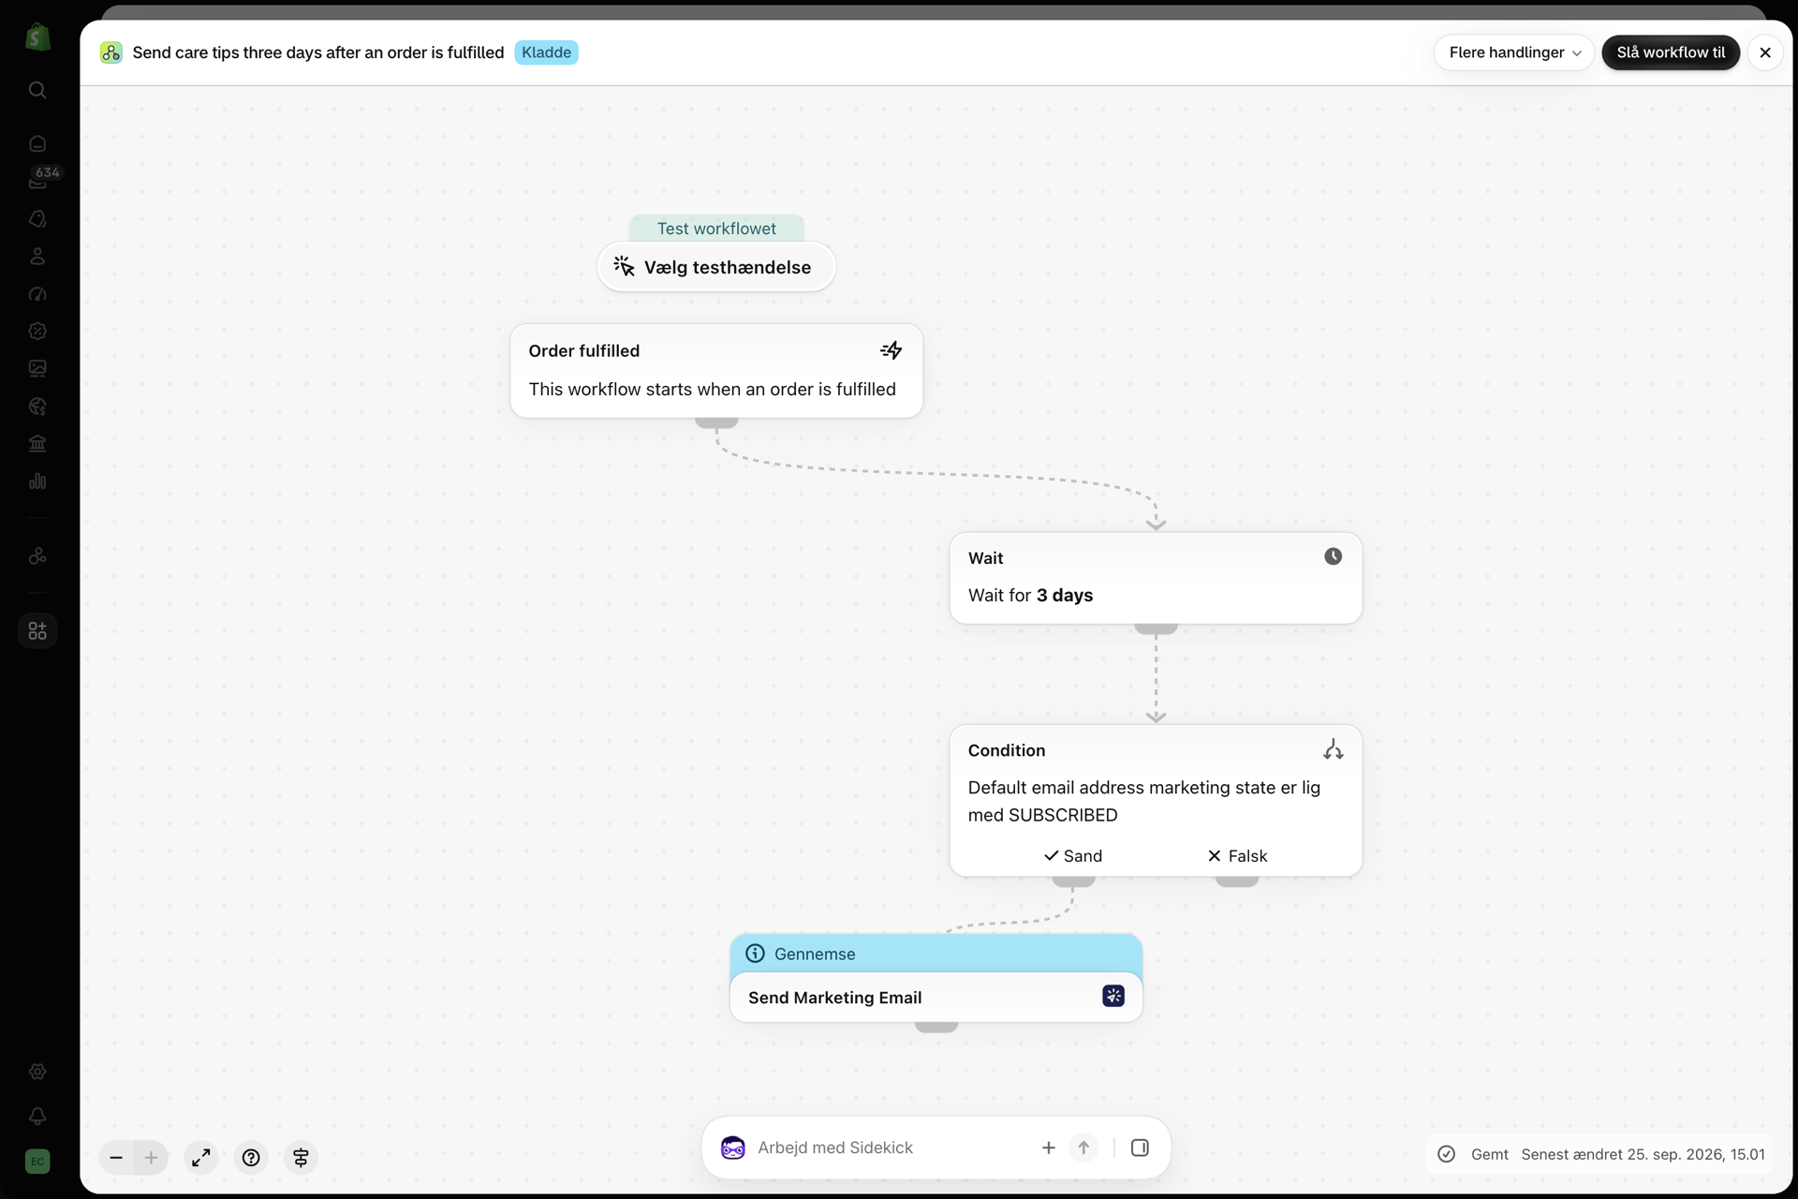Viewport: 1798px width, 1199px height.
Task: Open Products tag icon in sidebar
Action: (x=37, y=218)
